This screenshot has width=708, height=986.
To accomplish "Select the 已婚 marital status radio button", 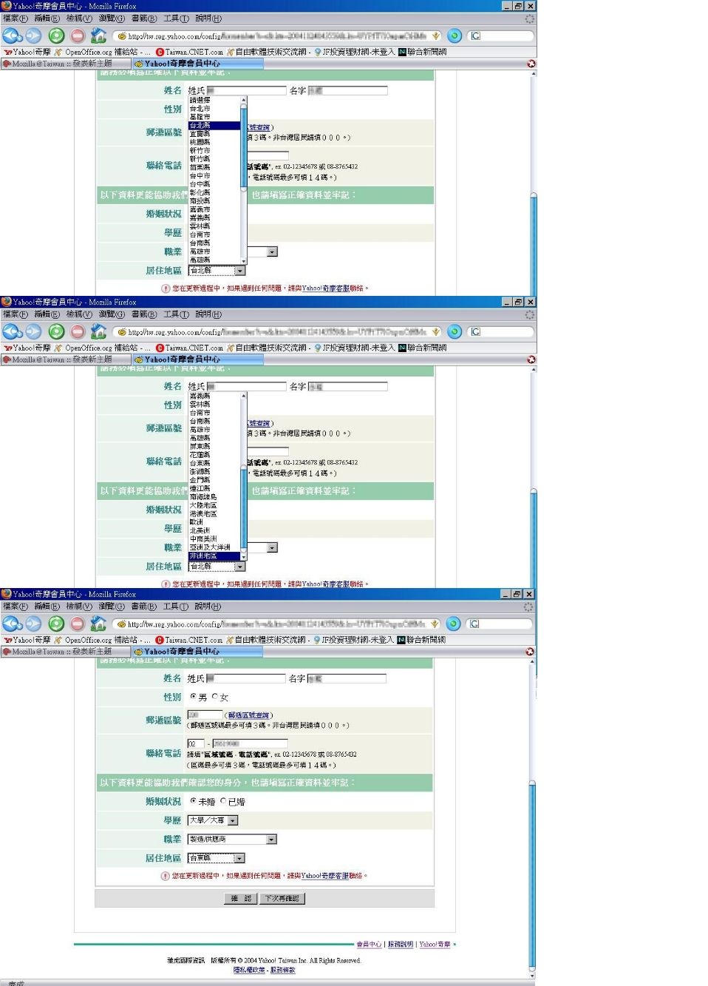I will (223, 801).
